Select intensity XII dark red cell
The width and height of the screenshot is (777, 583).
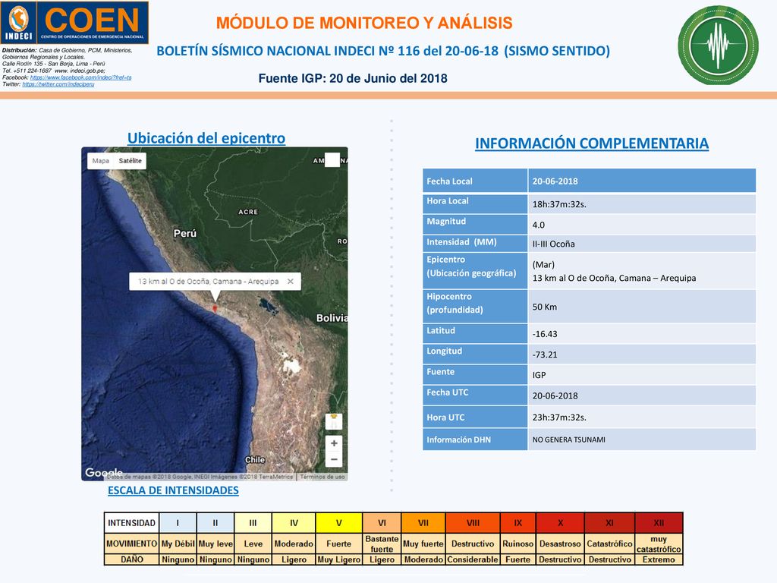(659, 522)
